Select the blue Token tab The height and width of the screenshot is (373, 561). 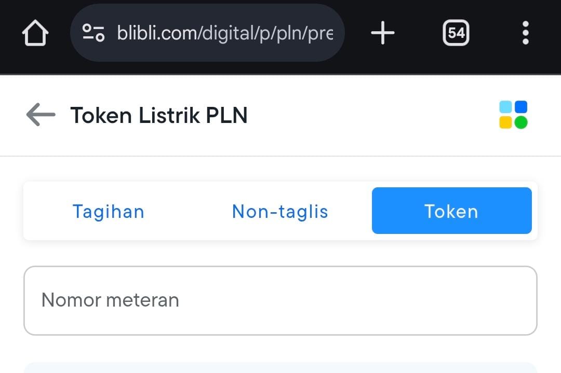pyautogui.click(x=452, y=211)
